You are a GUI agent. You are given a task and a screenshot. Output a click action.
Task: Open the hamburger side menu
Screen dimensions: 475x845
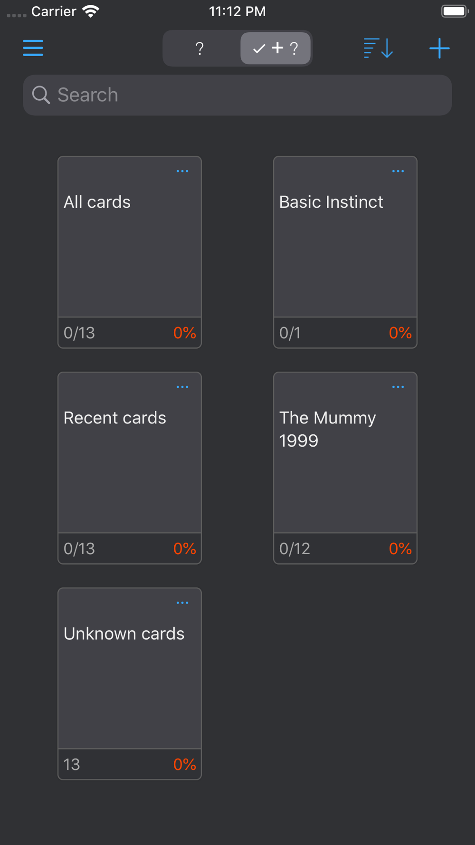point(33,48)
